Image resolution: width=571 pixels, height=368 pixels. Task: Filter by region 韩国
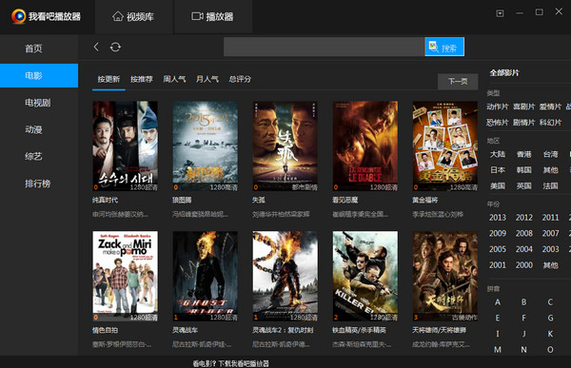click(524, 170)
